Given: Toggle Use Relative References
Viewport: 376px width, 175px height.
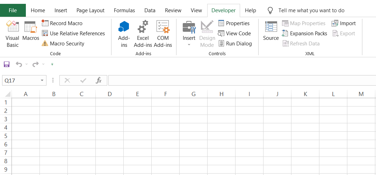Looking at the screenshot, I should coord(73,34).
